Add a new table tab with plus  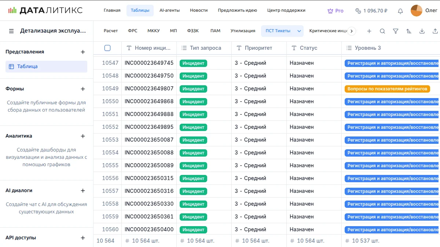(369, 31)
